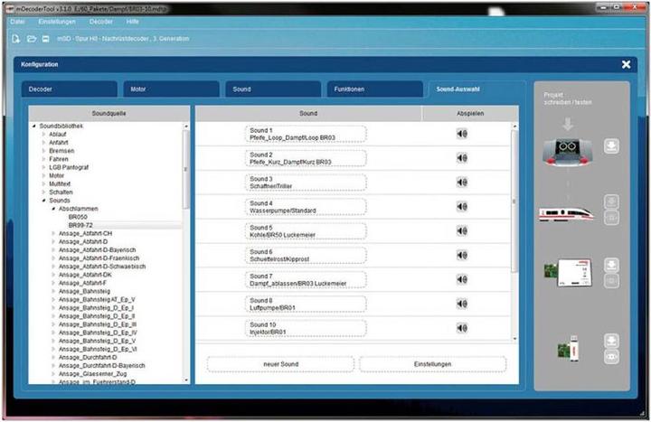Collapse the Soundbibliothek tree root
This screenshot has width=651, height=422.
(x=34, y=126)
